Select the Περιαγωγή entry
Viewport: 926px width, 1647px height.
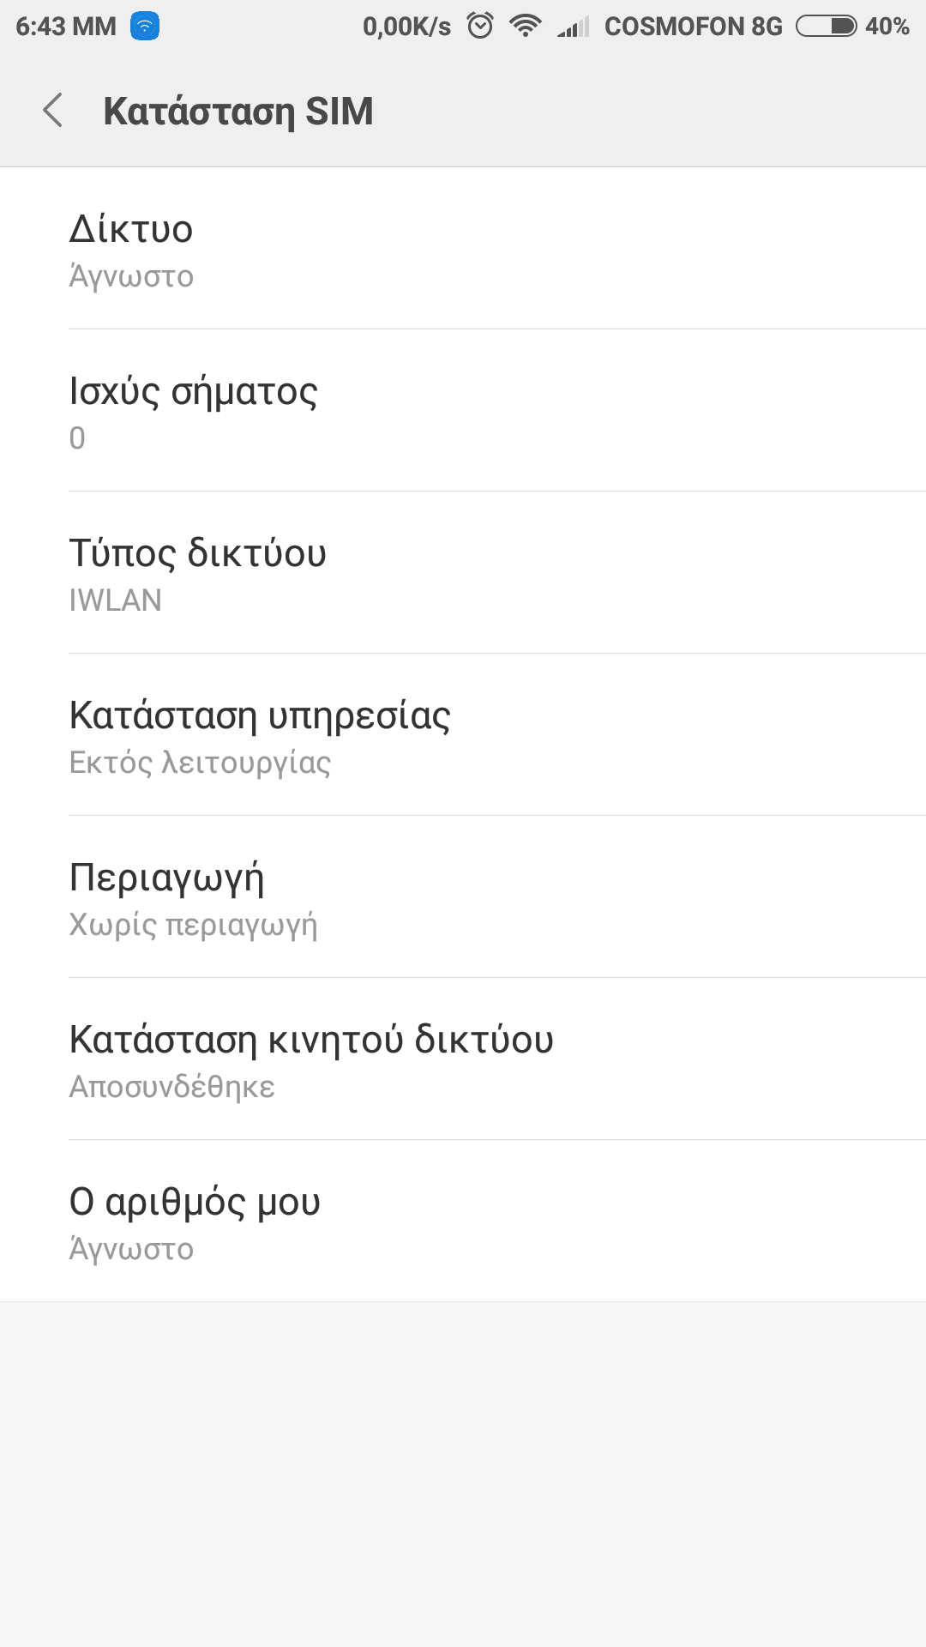click(463, 897)
